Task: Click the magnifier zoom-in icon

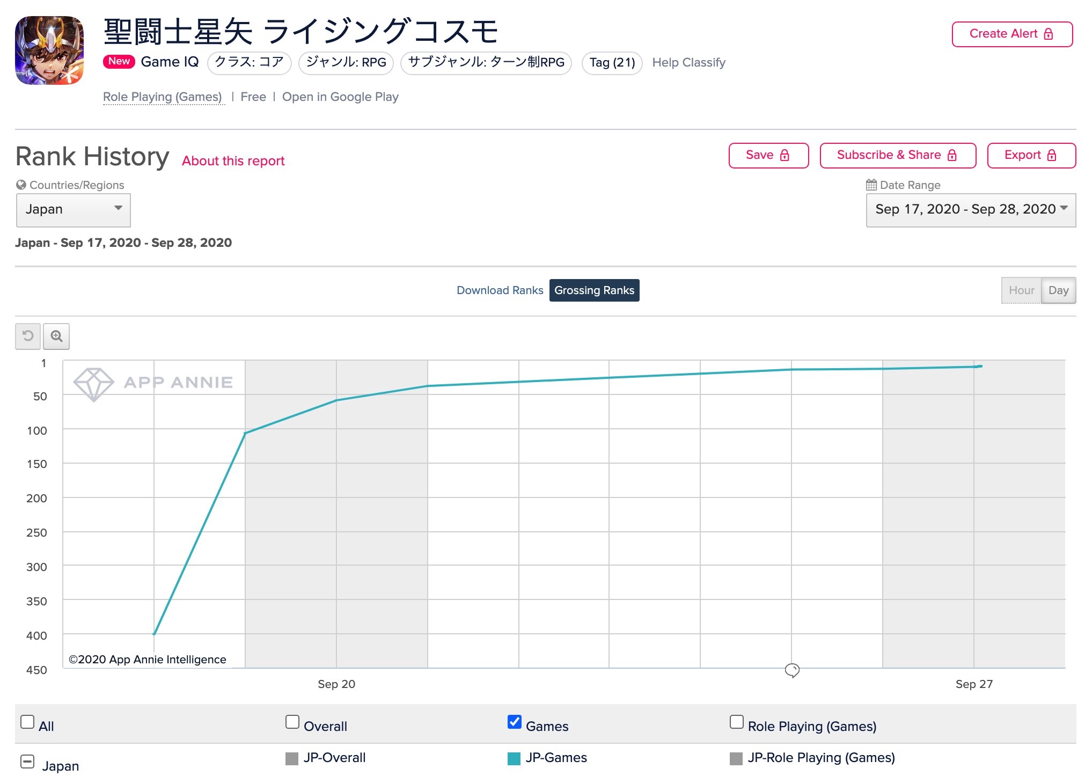Action: tap(56, 336)
